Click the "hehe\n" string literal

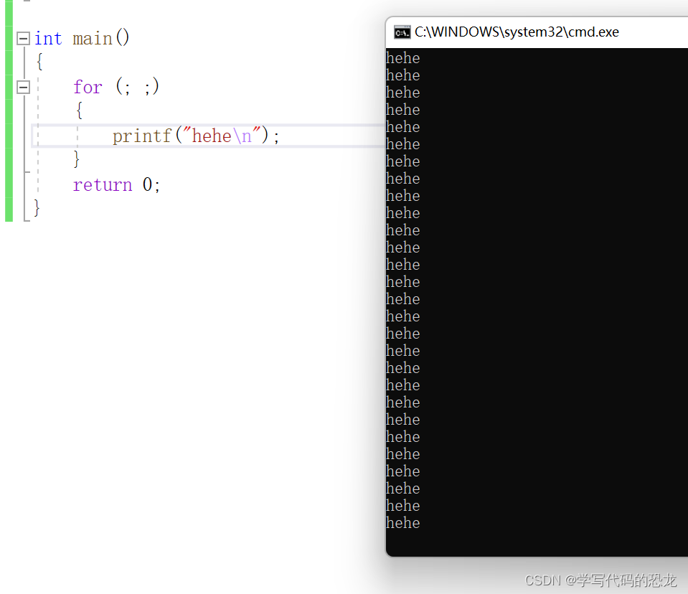pos(222,136)
